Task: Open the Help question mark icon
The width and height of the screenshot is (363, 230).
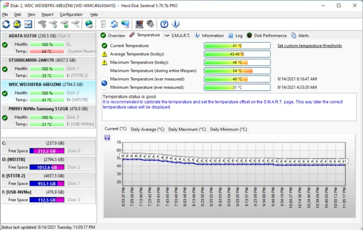Action: pos(163,24)
